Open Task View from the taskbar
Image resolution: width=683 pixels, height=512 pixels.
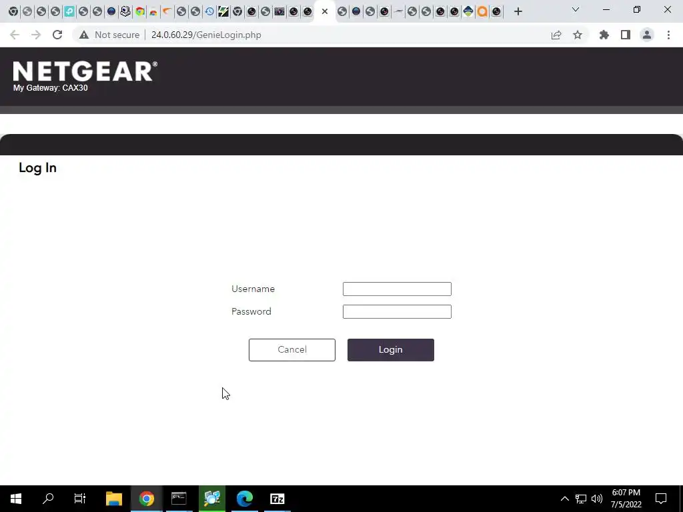point(80,499)
